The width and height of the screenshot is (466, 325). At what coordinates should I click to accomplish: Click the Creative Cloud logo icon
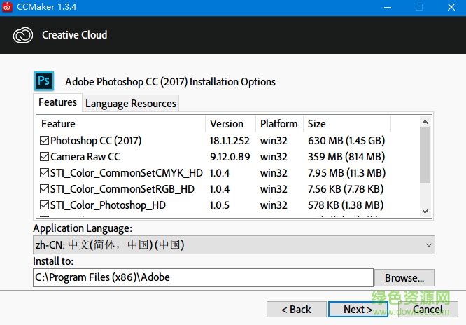pos(23,35)
